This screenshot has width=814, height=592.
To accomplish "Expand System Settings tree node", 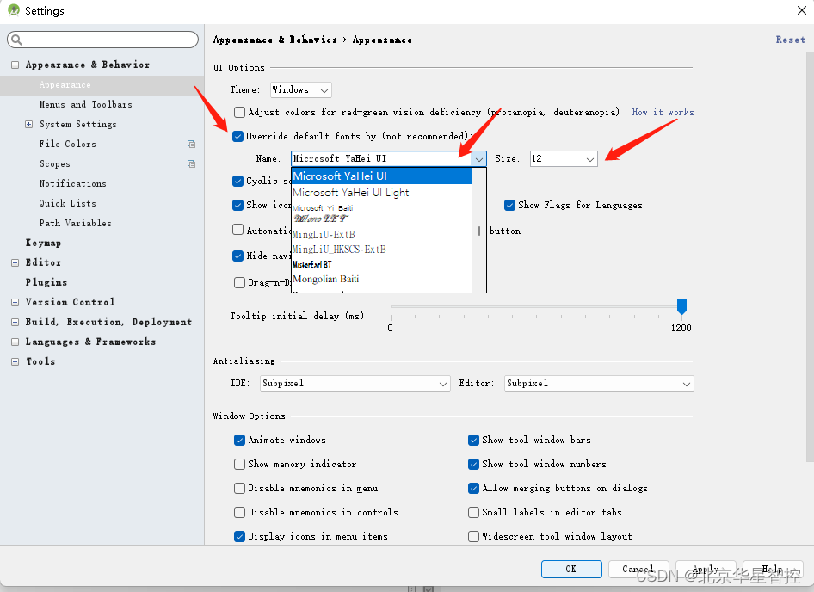I will (x=28, y=124).
